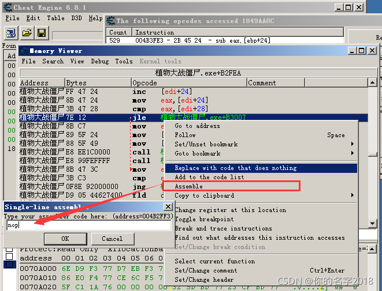This screenshot has width=382, height=291.
Task: Open the File menu in Memory Viewer
Action: point(28,62)
